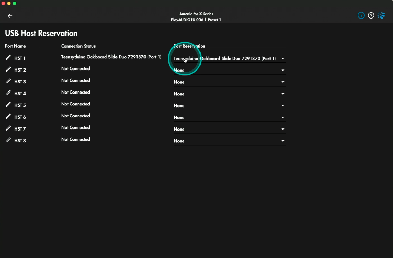
Task: Click the HST 7 port label
Action: click(x=20, y=129)
